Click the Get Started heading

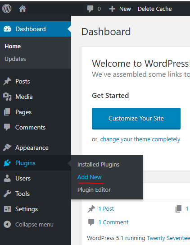[x=110, y=96]
